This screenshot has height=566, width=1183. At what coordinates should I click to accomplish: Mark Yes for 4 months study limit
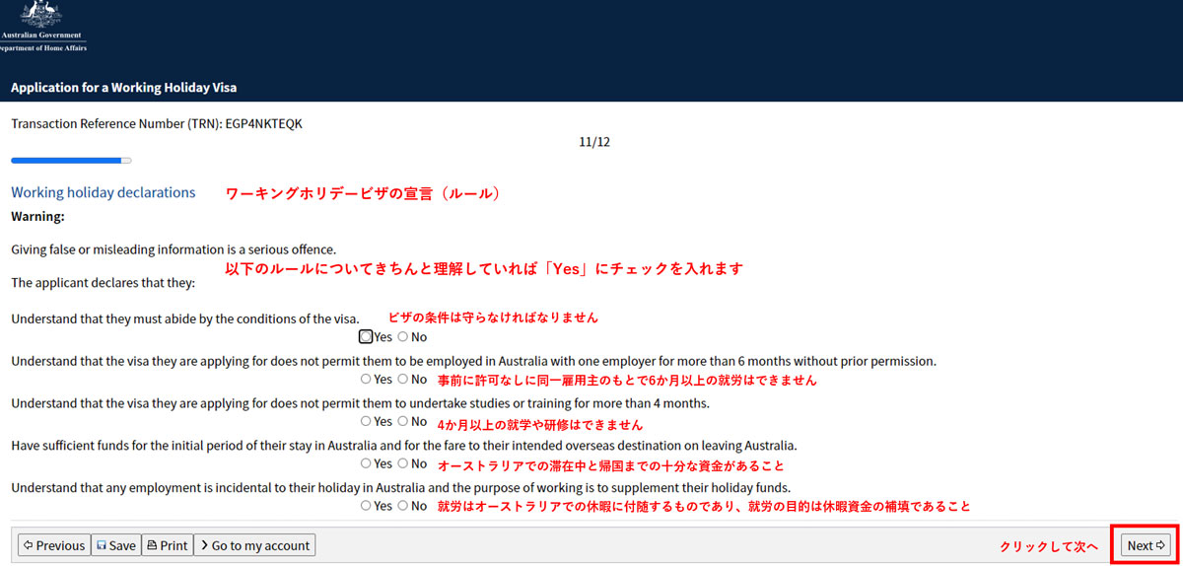coord(367,422)
